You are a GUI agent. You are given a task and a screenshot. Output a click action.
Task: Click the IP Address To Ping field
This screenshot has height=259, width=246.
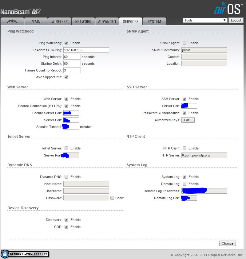coord(86,50)
